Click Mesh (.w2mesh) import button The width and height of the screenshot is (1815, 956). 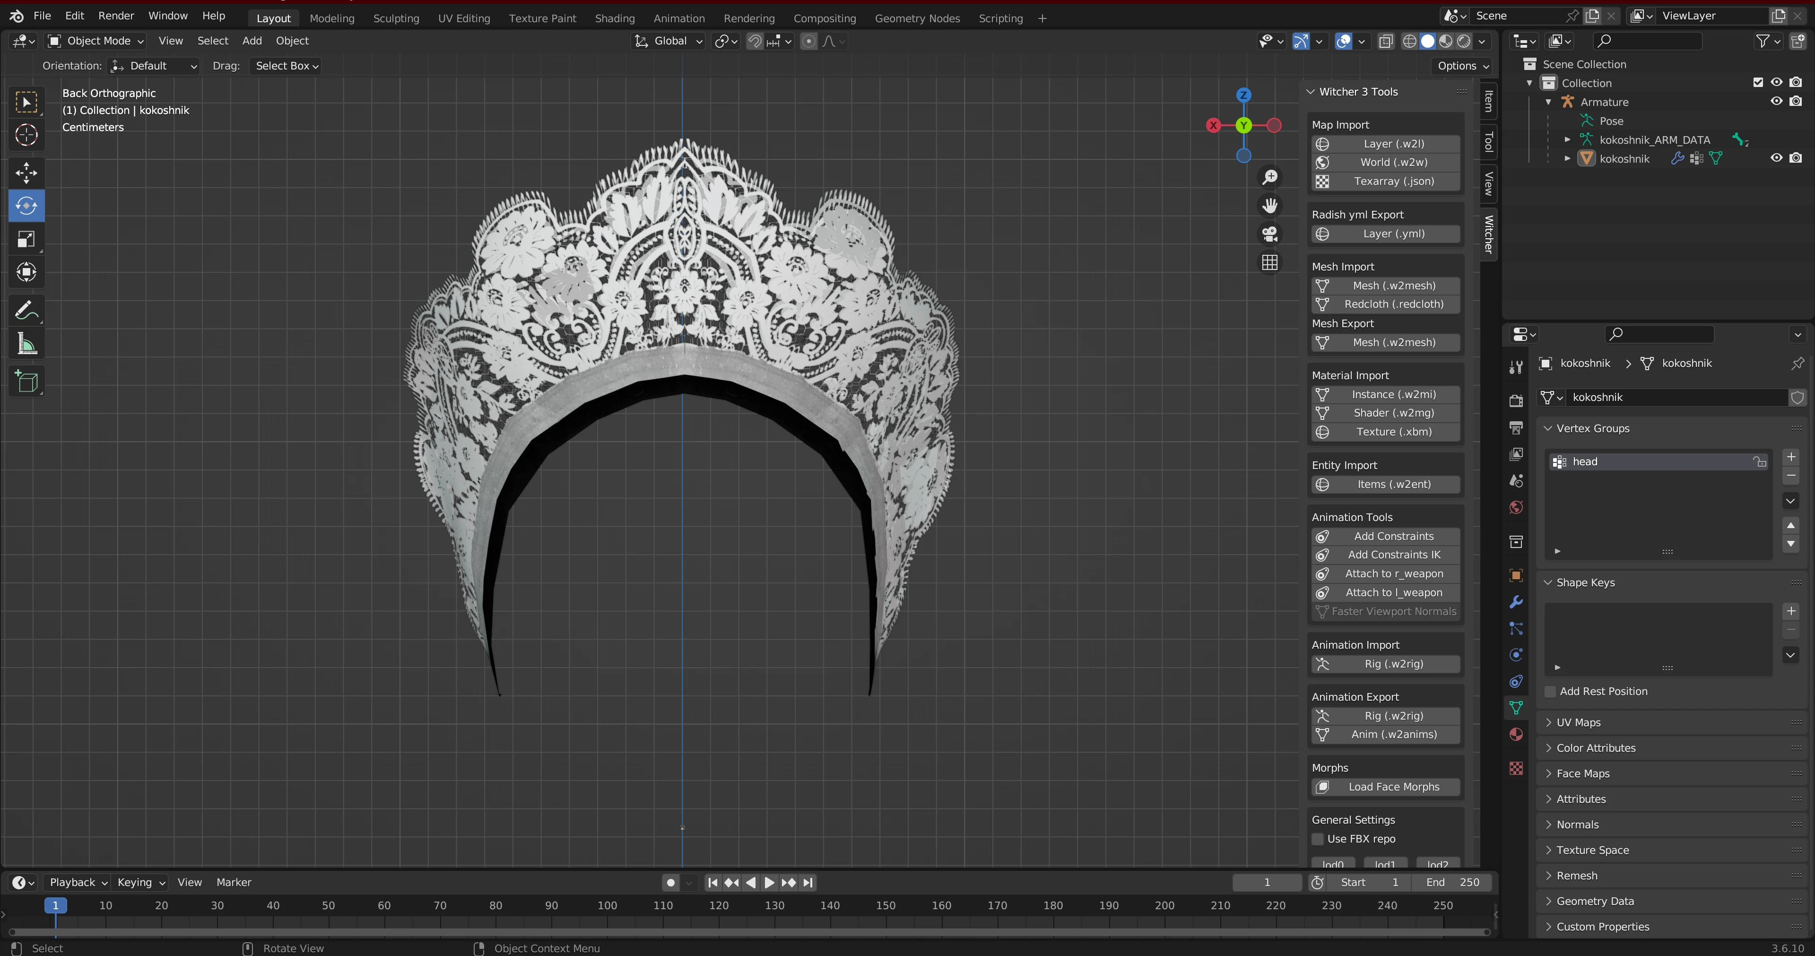pyautogui.click(x=1385, y=286)
